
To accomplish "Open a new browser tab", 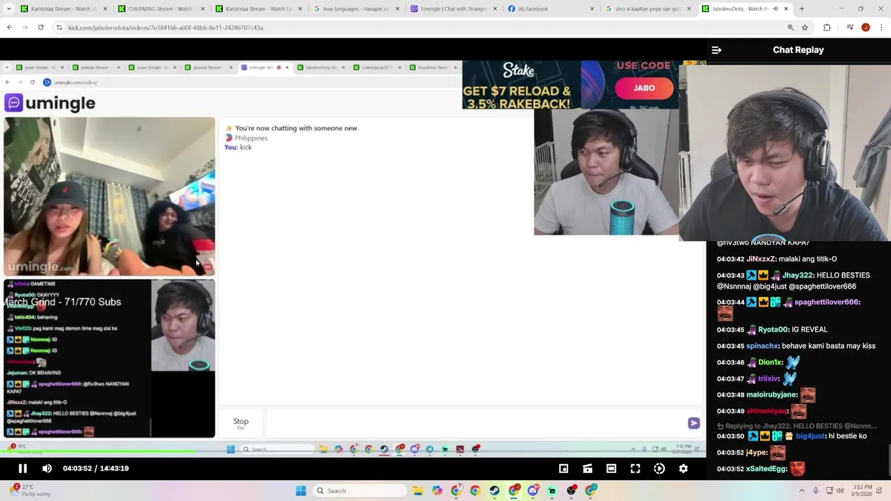I will (x=801, y=9).
